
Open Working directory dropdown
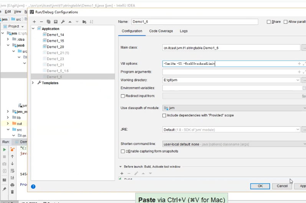click(x=298, y=80)
